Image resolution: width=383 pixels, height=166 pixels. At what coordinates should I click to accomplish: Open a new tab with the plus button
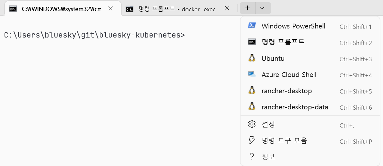click(x=248, y=8)
